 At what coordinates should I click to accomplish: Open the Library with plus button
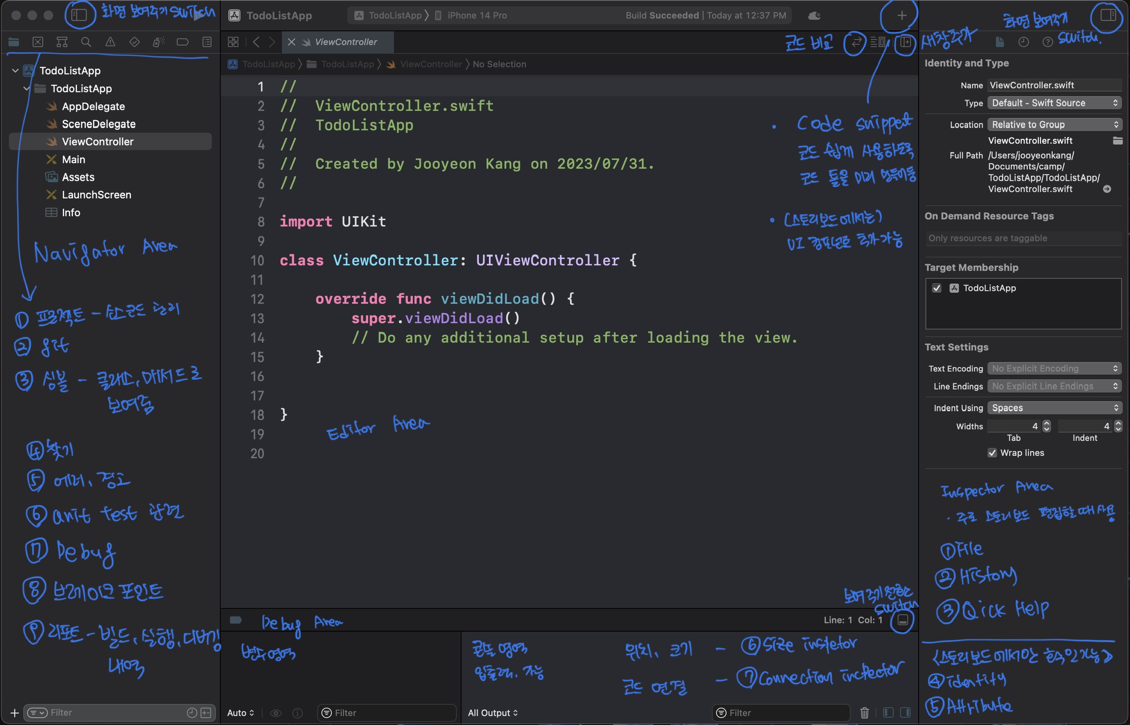901,15
